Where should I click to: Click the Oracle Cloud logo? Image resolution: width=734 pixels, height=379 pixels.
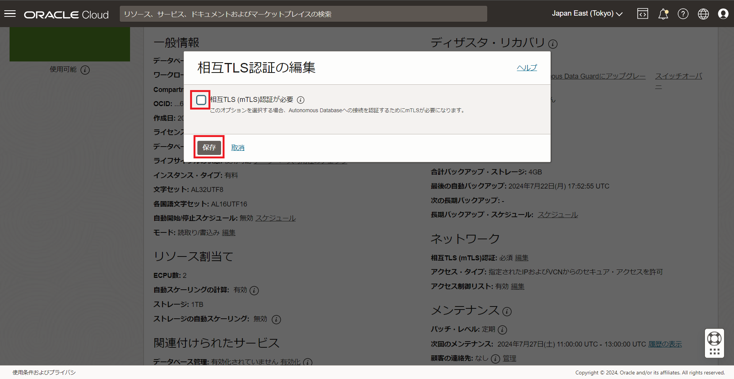pos(66,15)
